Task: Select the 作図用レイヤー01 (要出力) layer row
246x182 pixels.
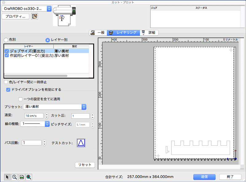Action: click(47, 55)
